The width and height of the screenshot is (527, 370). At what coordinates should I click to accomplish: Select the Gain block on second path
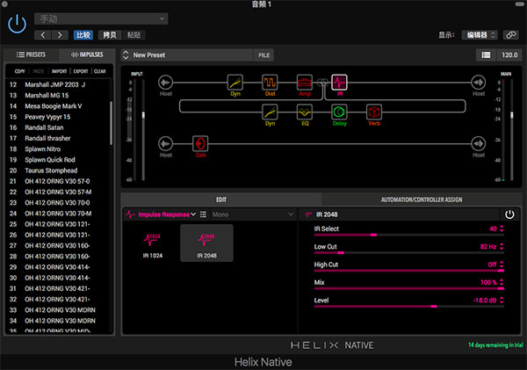coord(200,142)
